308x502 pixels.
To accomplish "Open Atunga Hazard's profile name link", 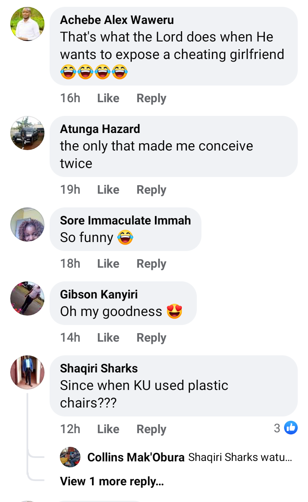I will pos(100,129).
